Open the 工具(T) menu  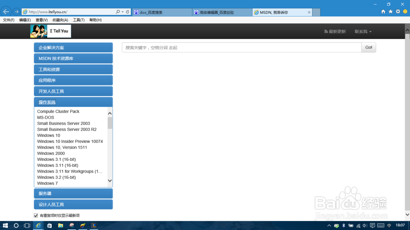click(79, 20)
